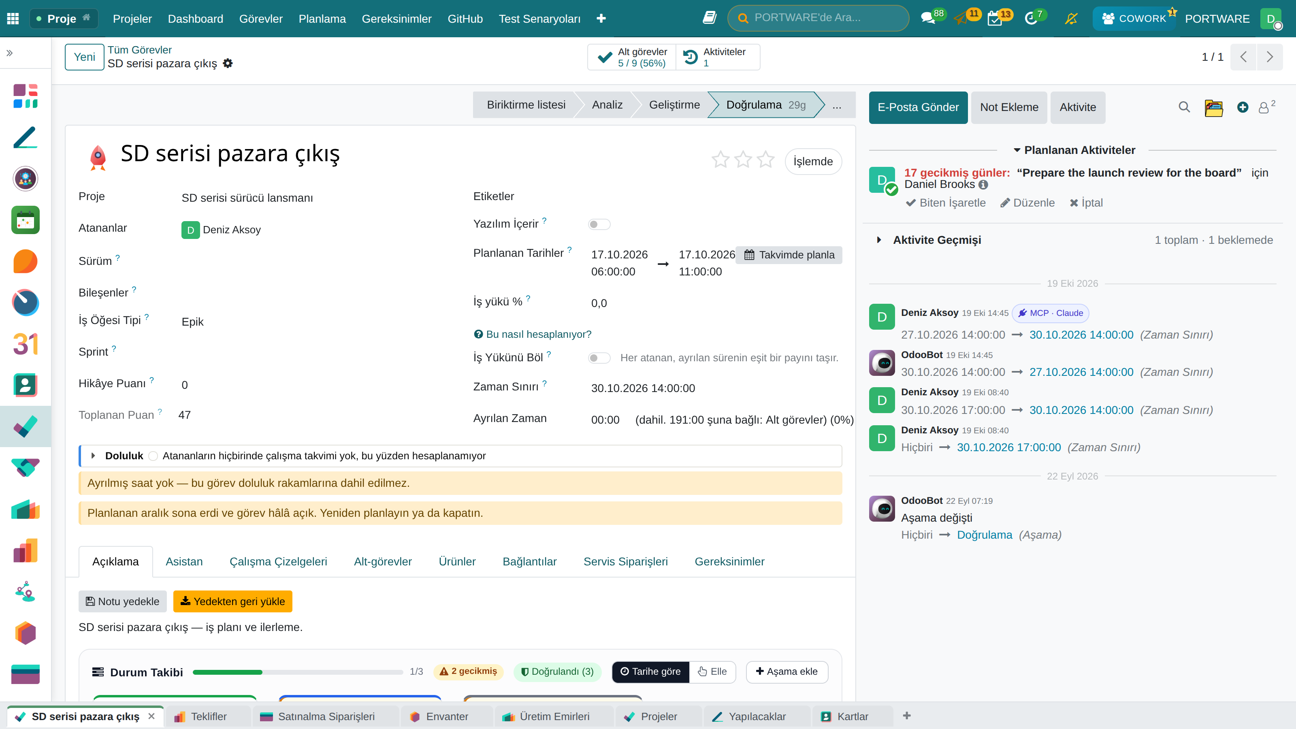Open the task settings gear icon
This screenshot has height=729, width=1296.
tap(228, 64)
